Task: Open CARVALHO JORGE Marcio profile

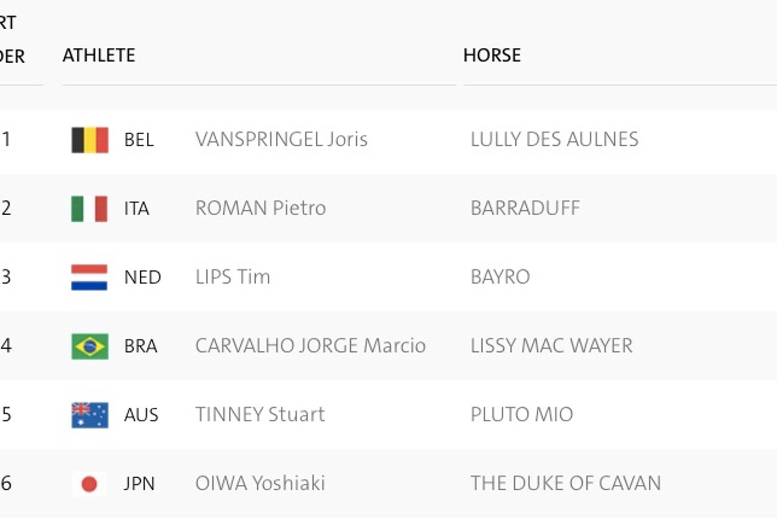Action: pyautogui.click(x=310, y=346)
